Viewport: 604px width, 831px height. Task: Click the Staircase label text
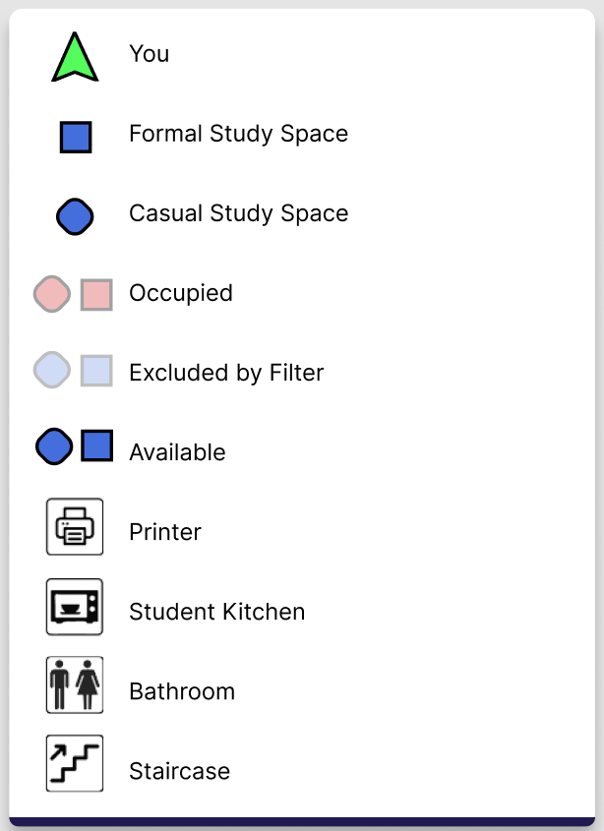tap(179, 771)
